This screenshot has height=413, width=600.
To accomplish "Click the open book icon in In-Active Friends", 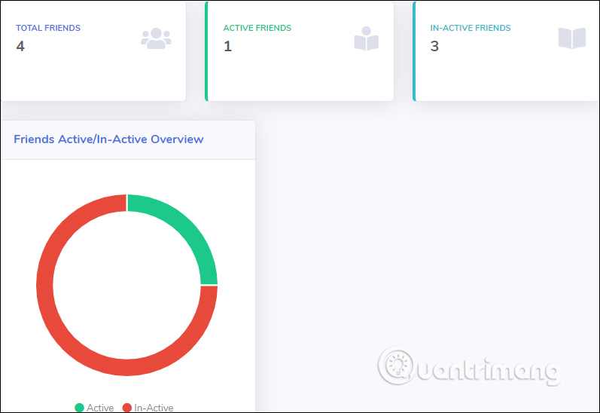I will coord(571,38).
